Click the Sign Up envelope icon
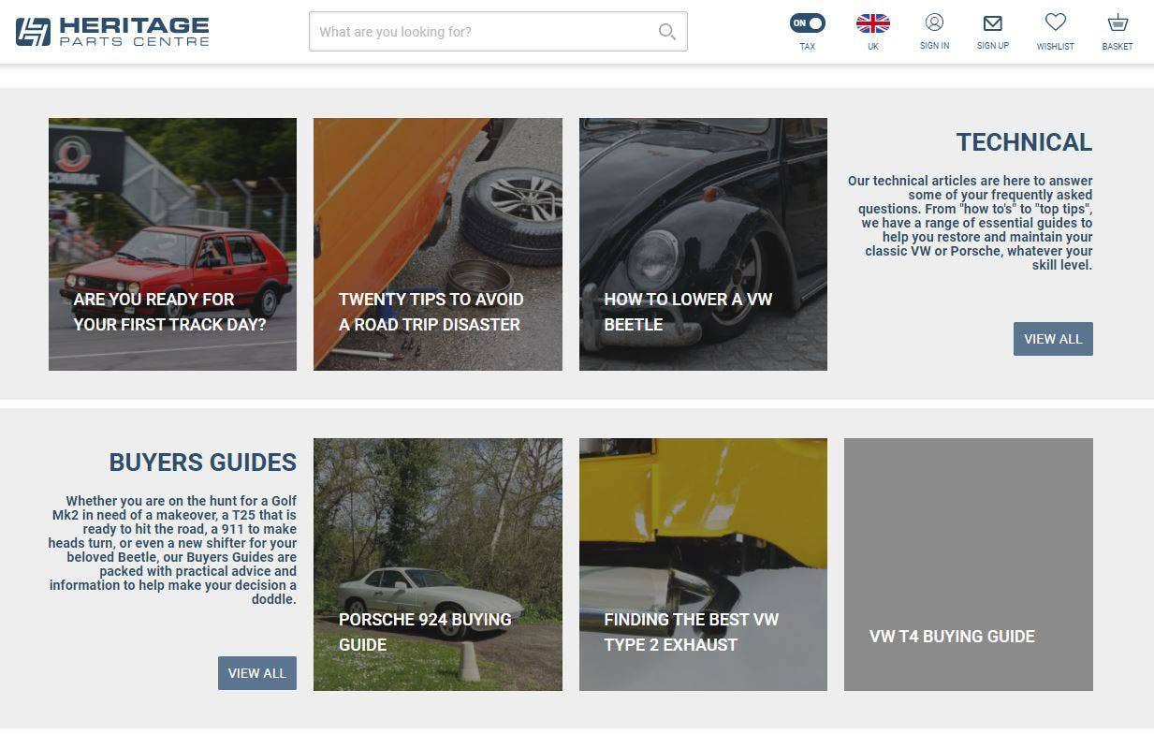Screen dimensions: 1154x749 click(x=993, y=23)
